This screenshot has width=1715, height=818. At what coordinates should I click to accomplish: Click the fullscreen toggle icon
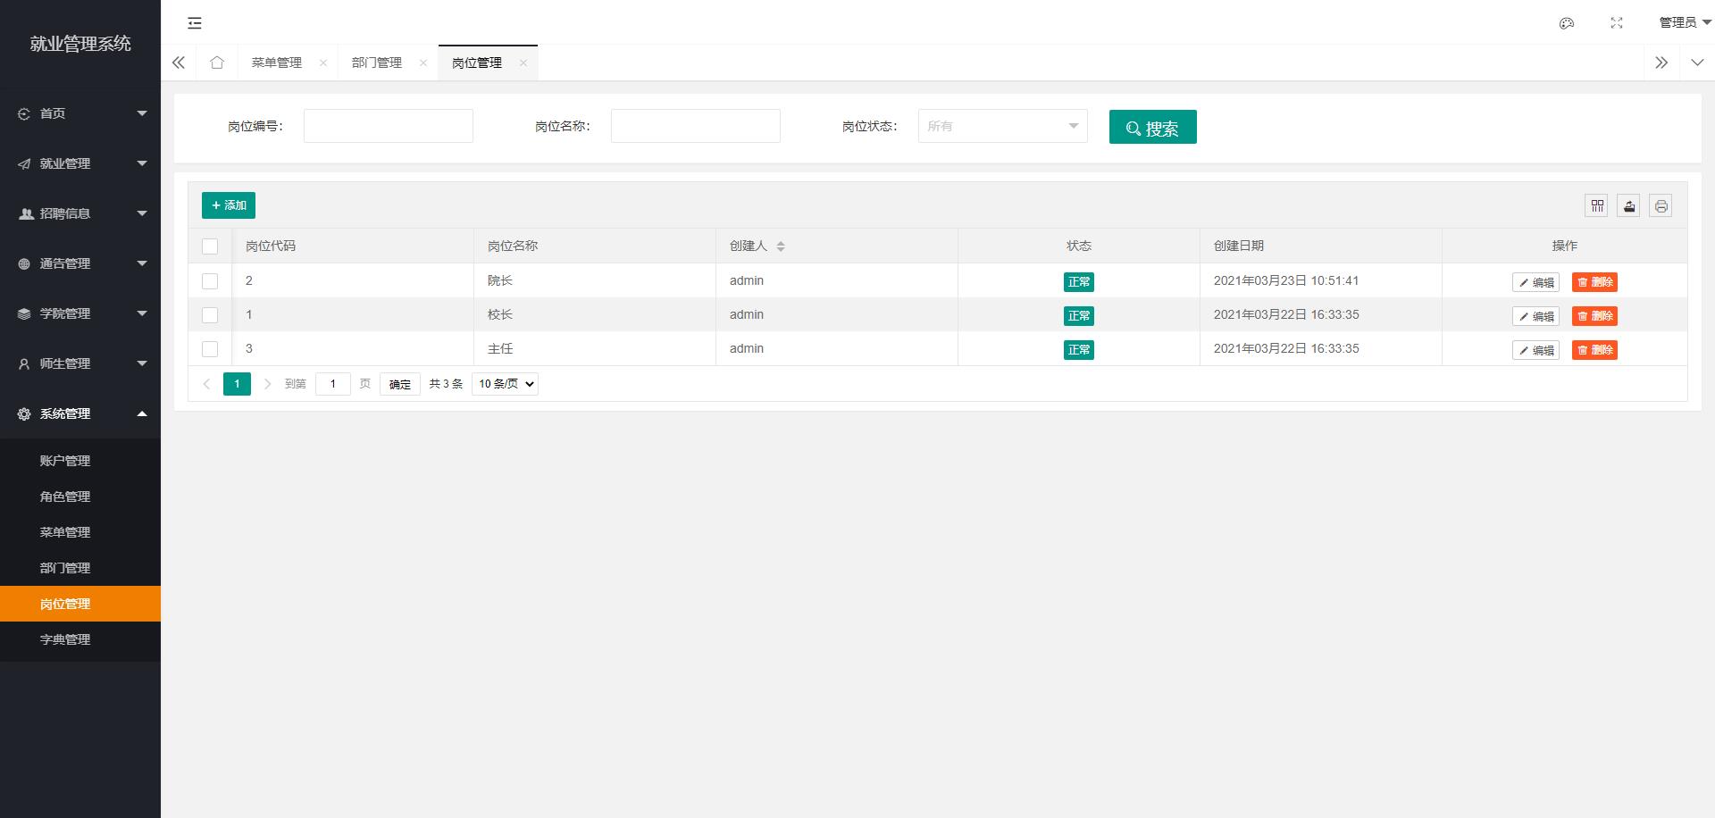[1617, 23]
